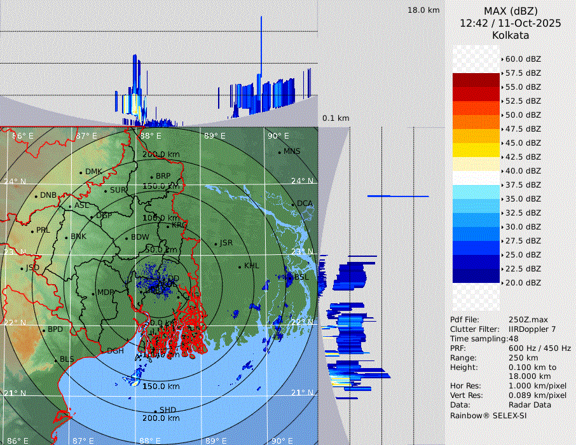Image resolution: width=576 pixels, height=445 pixels.
Task: Click the SHD station marker
Action: tap(155, 411)
